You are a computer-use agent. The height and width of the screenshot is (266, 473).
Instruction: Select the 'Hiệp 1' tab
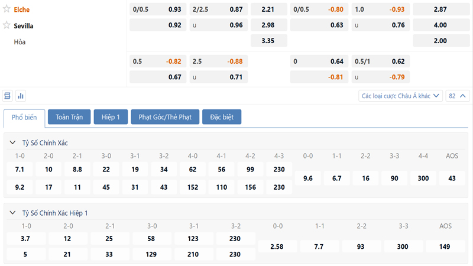click(110, 117)
